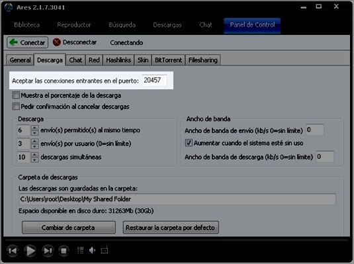Start playback with the play button
354x264 pixels.
[30, 251]
